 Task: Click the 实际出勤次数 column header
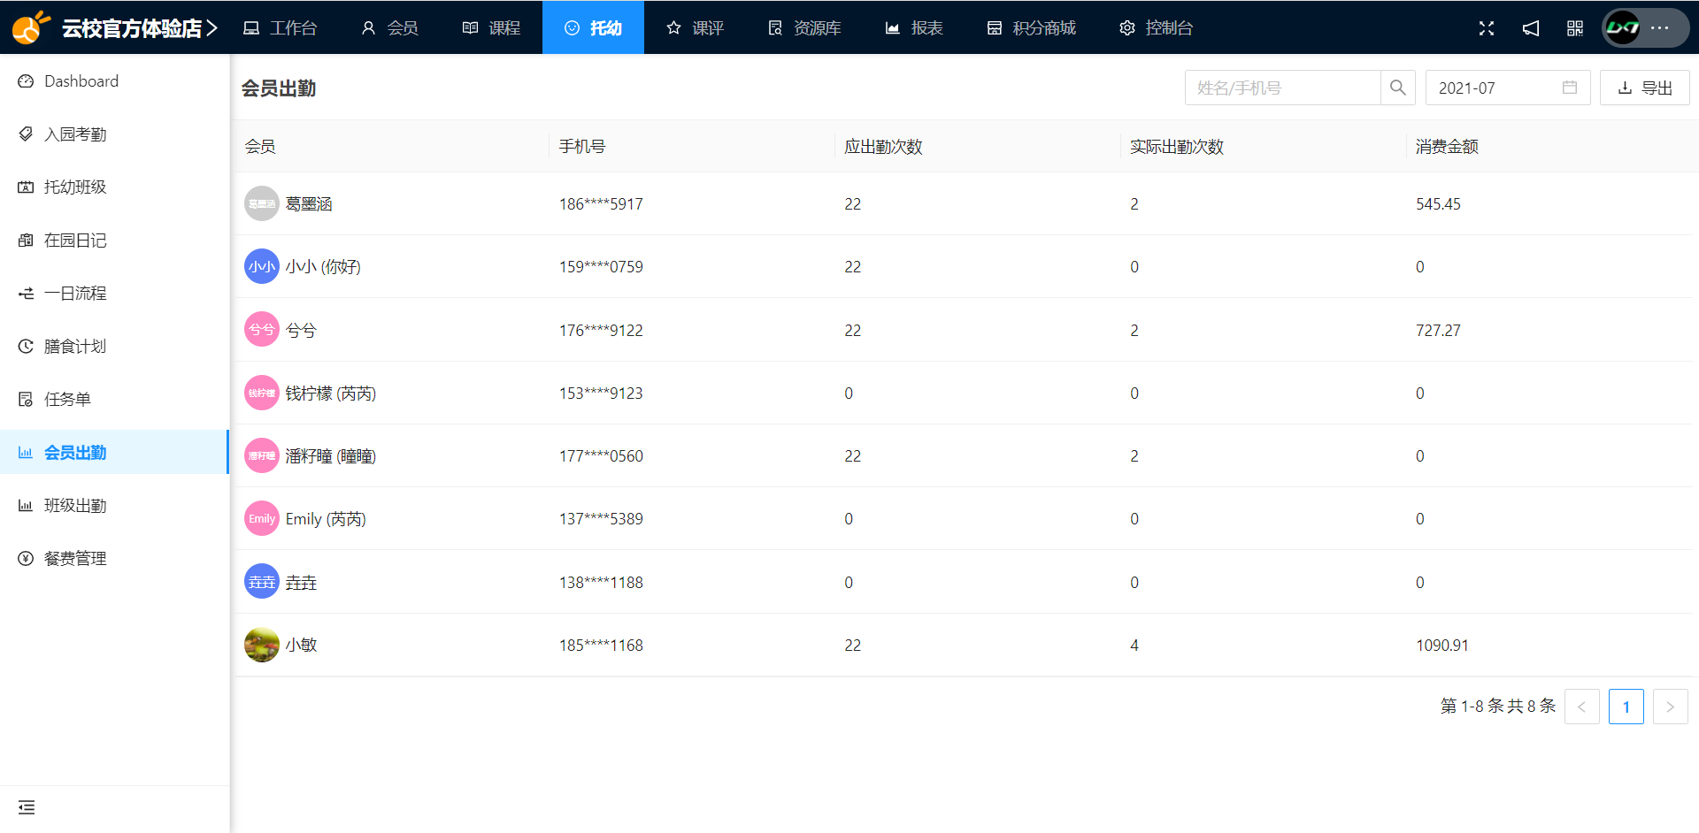pyautogui.click(x=1177, y=147)
